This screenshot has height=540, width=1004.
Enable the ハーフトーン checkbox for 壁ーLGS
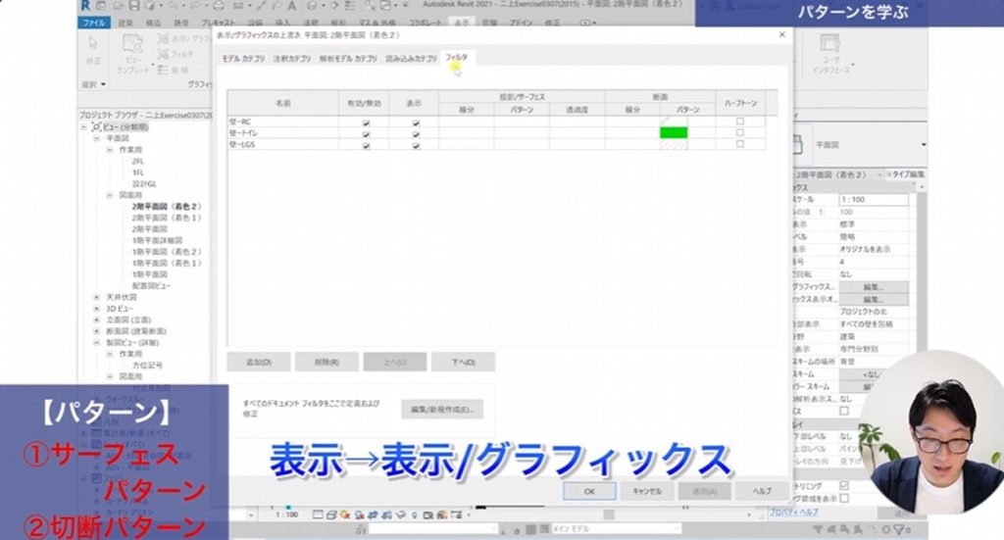click(740, 145)
